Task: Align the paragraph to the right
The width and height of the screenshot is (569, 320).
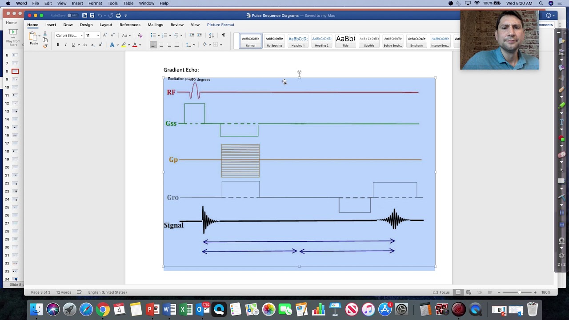Action: point(169,45)
